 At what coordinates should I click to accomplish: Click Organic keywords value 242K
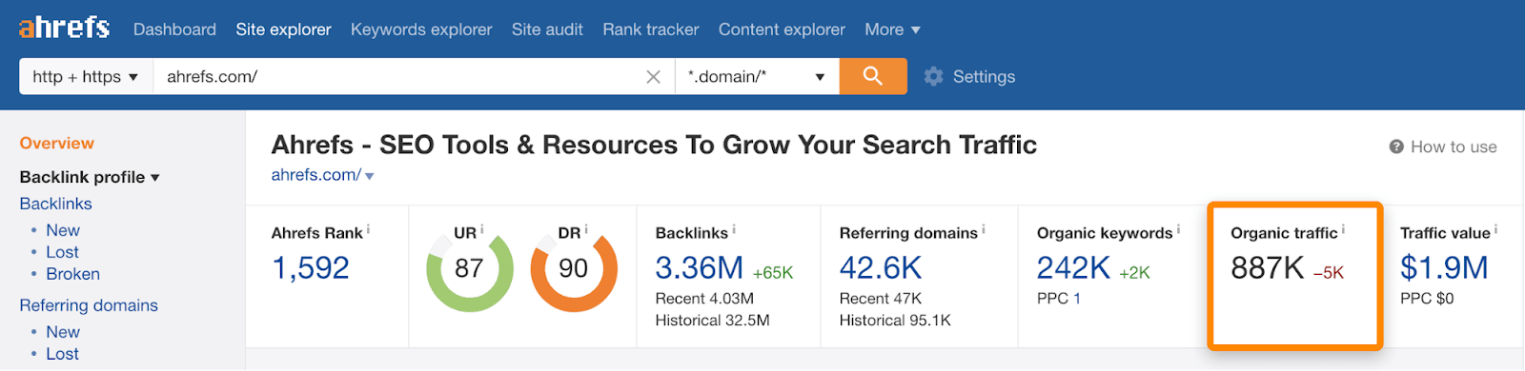tap(1073, 268)
